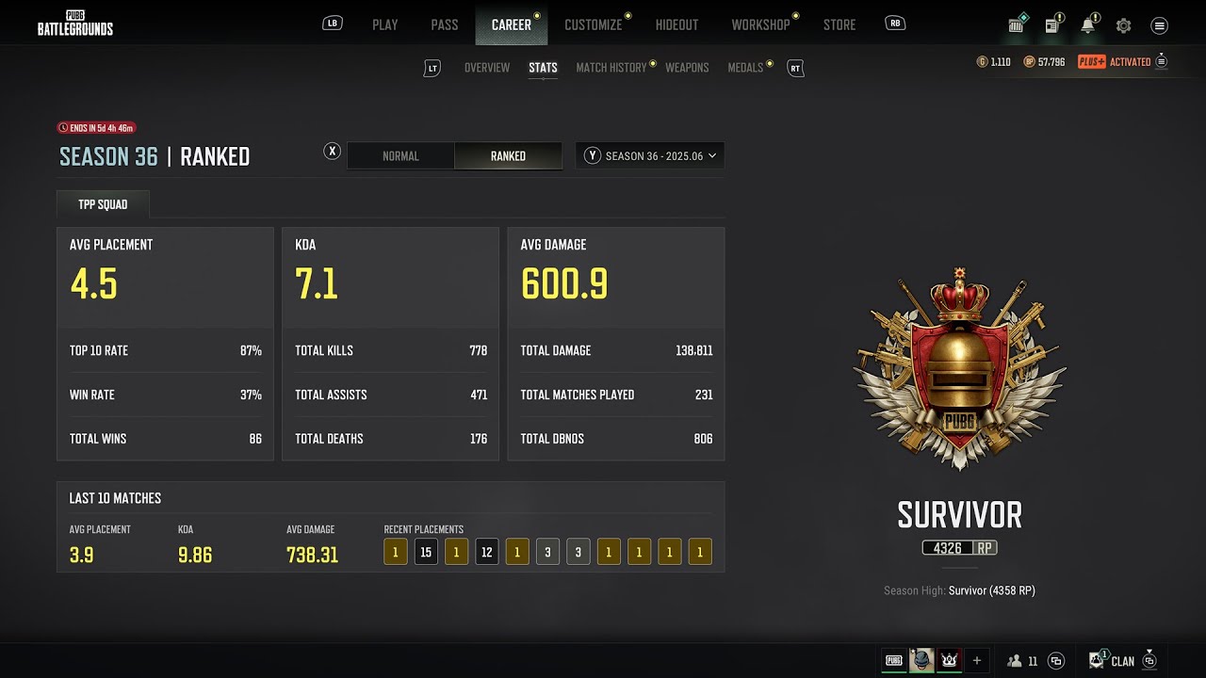
Task: Toggle stats to RANKED mode
Action: [508, 156]
